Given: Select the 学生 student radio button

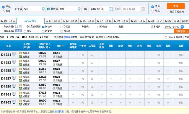Looking at the screenshot, I should (x=152, y=11).
